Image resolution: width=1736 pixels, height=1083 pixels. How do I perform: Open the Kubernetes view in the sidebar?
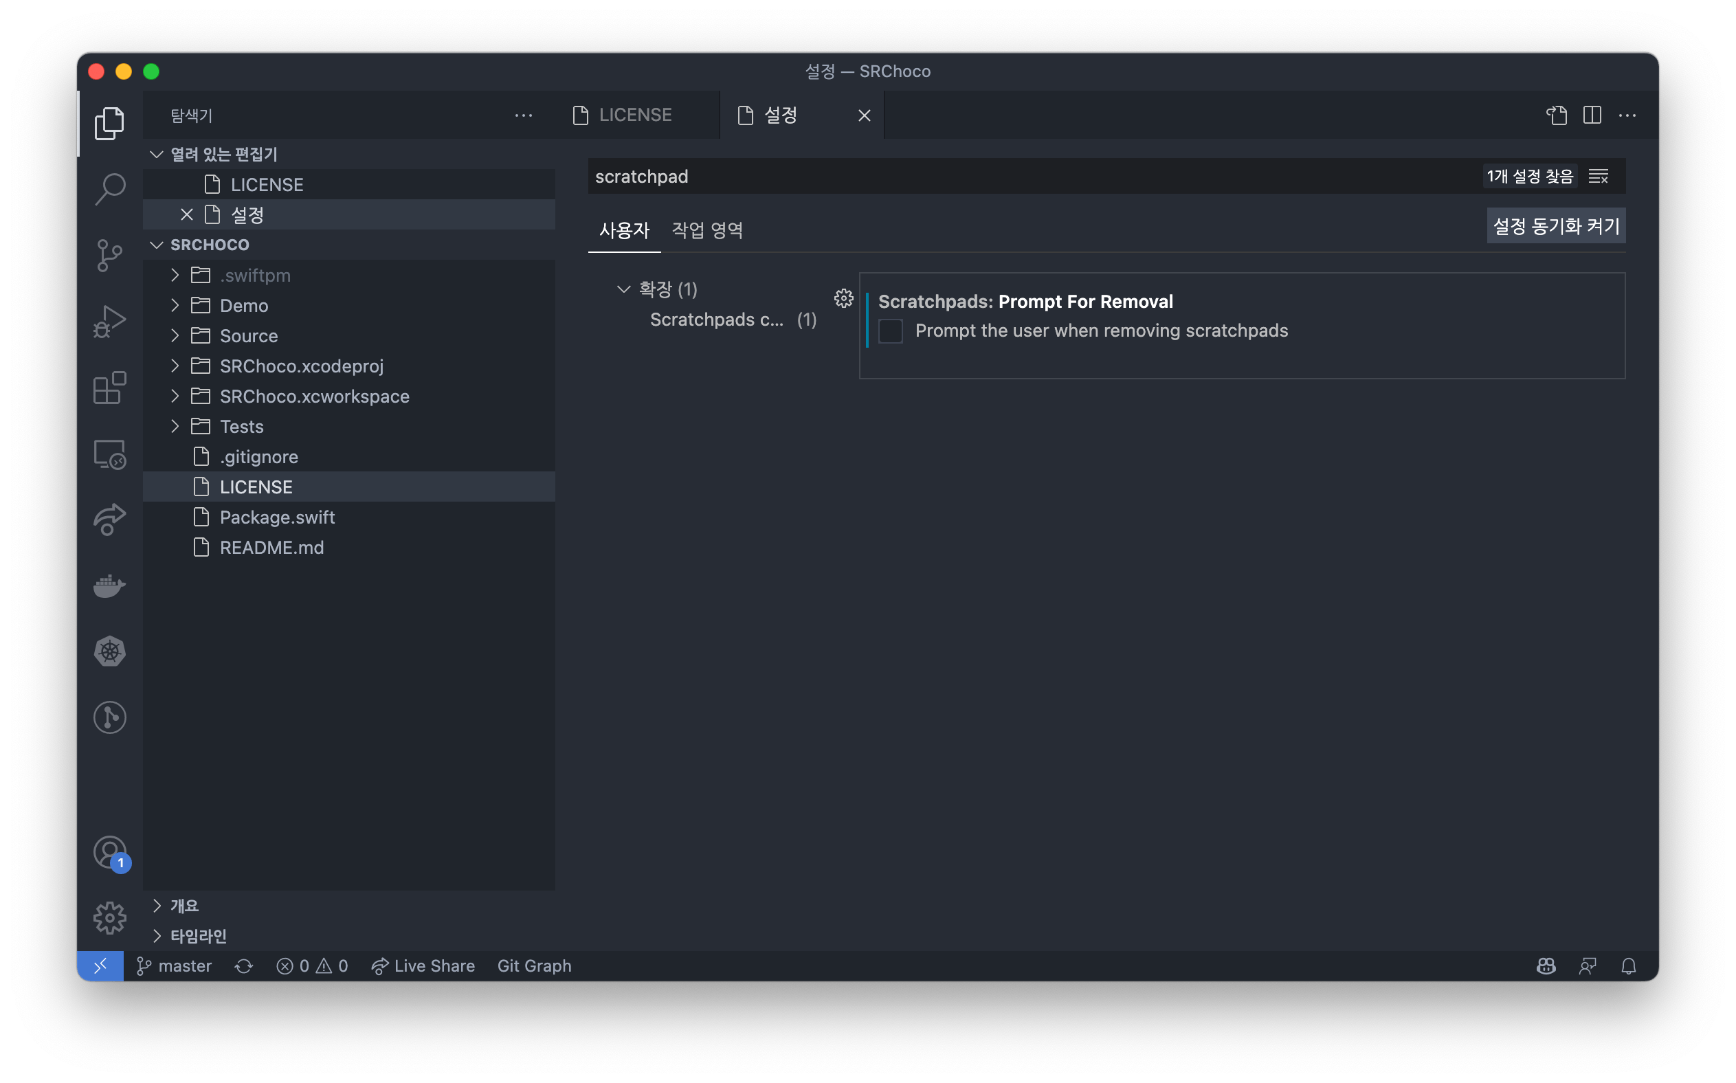(x=109, y=652)
